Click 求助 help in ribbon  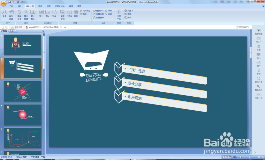click(x=128, y=14)
